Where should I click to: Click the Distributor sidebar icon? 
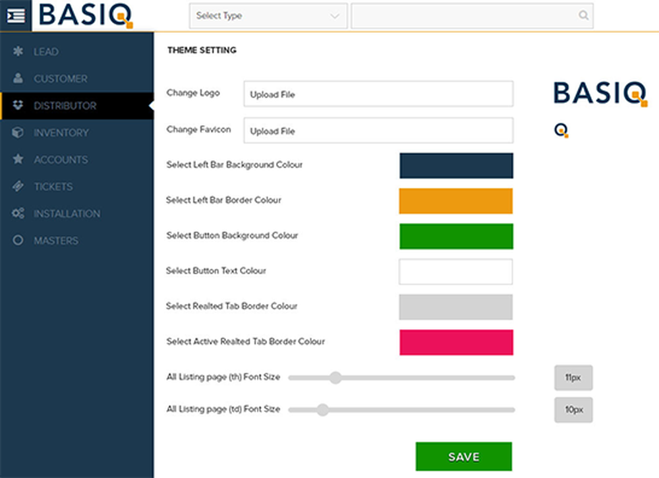(x=18, y=105)
